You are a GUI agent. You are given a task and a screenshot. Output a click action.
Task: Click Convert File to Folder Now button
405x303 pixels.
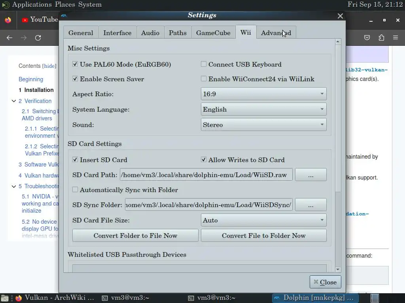click(264, 236)
